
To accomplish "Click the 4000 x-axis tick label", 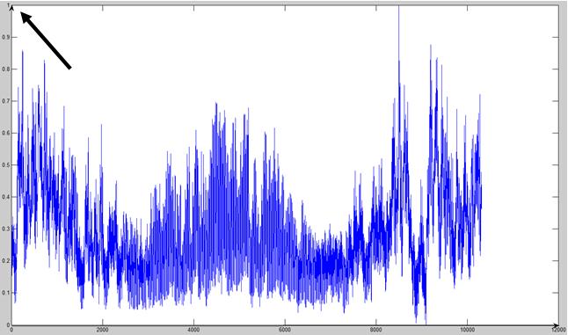I will coord(193,330).
